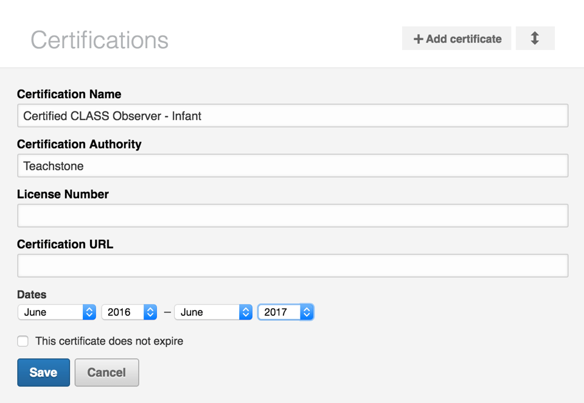Click the Certification Name label
The height and width of the screenshot is (403, 584).
tap(69, 94)
